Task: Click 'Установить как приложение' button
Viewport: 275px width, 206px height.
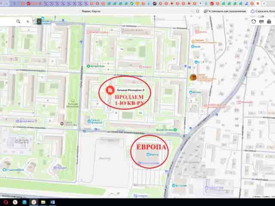Action: click(x=225, y=12)
